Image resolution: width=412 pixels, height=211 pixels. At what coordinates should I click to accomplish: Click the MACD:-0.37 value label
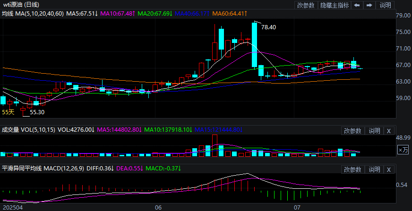[x=163, y=168]
